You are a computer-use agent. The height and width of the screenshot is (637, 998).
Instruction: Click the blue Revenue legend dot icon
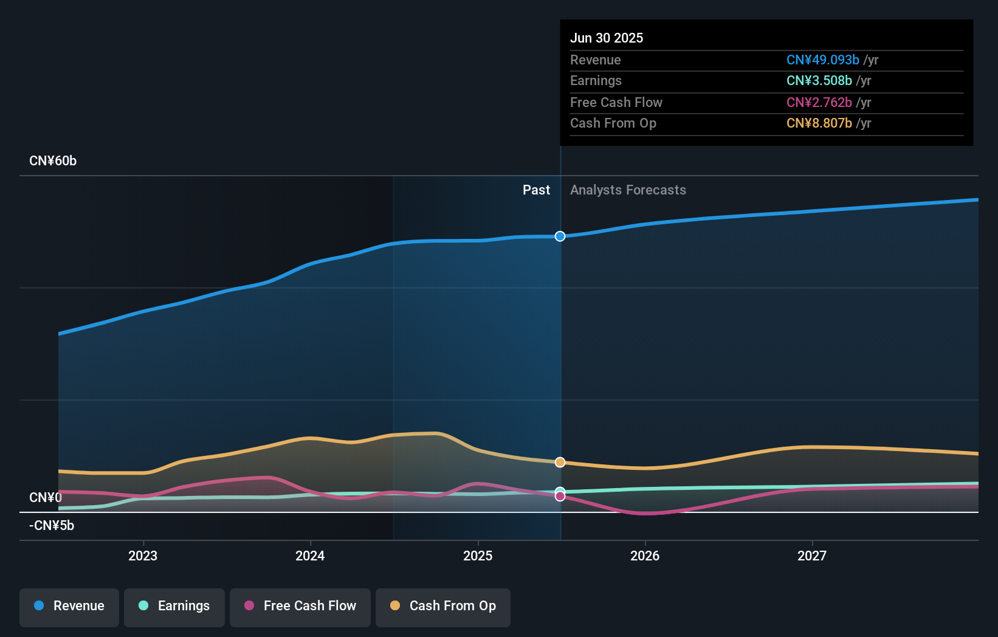coord(39,606)
